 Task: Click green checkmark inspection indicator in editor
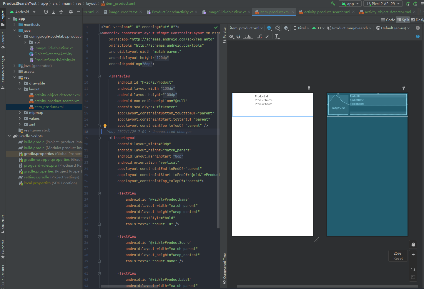216,27
